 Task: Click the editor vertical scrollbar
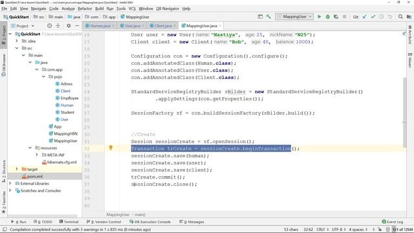pos(404,112)
